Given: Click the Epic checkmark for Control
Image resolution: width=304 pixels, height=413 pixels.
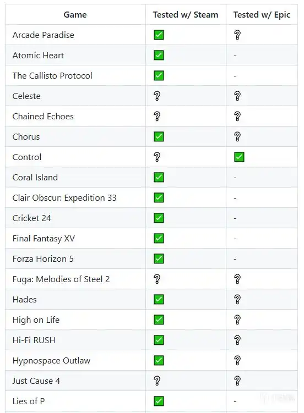Looking at the screenshot, I should click(x=239, y=157).
